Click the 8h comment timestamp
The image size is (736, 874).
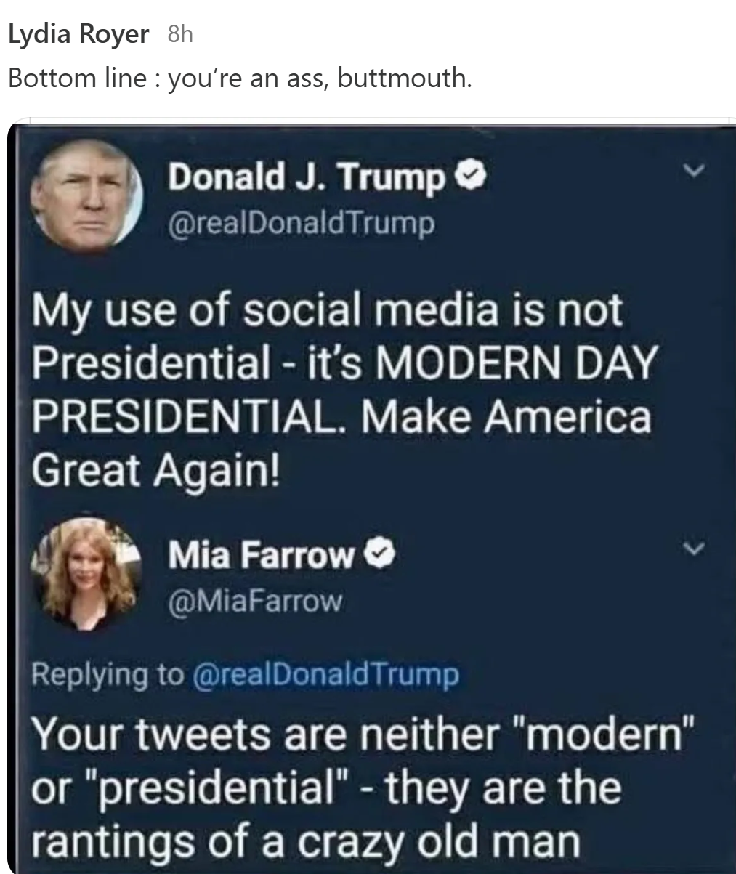coord(179,34)
